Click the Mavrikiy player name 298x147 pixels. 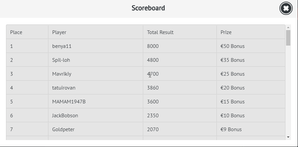[x=62, y=74]
